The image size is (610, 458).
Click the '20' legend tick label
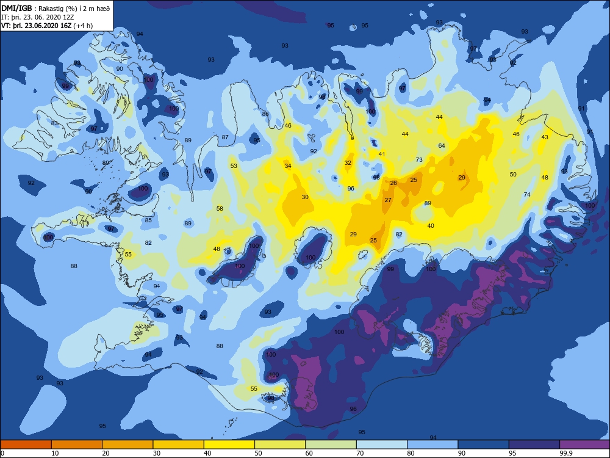[106, 453]
